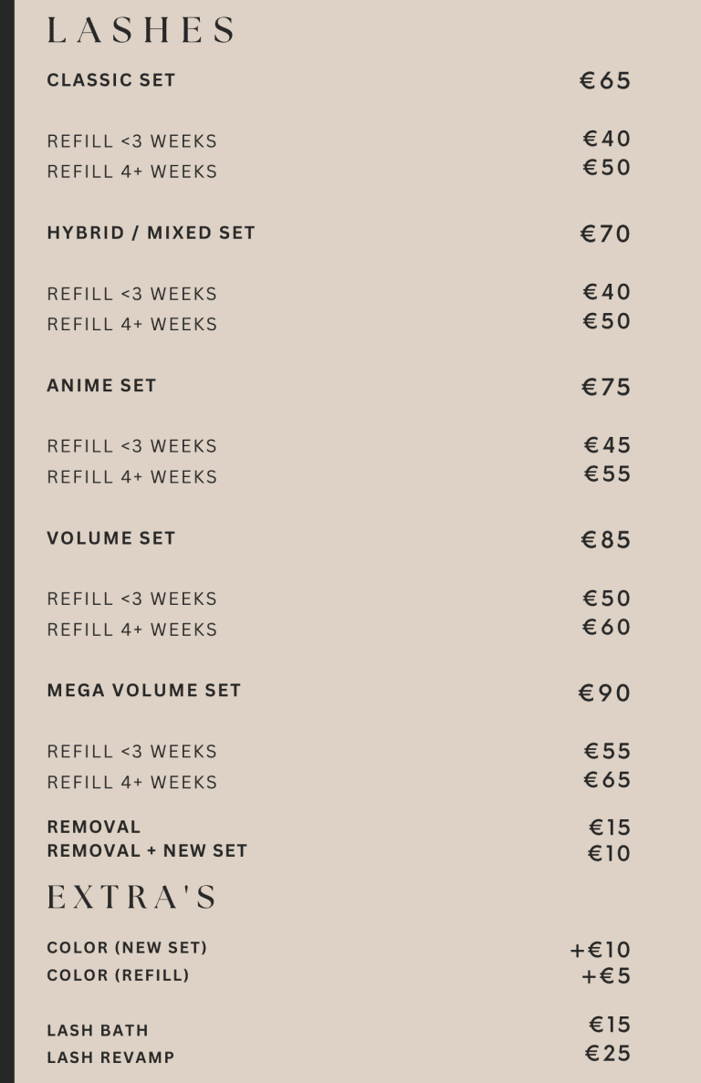This screenshot has width=701, height=1083.
Task: Click the Removal service label
Action: 94,827
